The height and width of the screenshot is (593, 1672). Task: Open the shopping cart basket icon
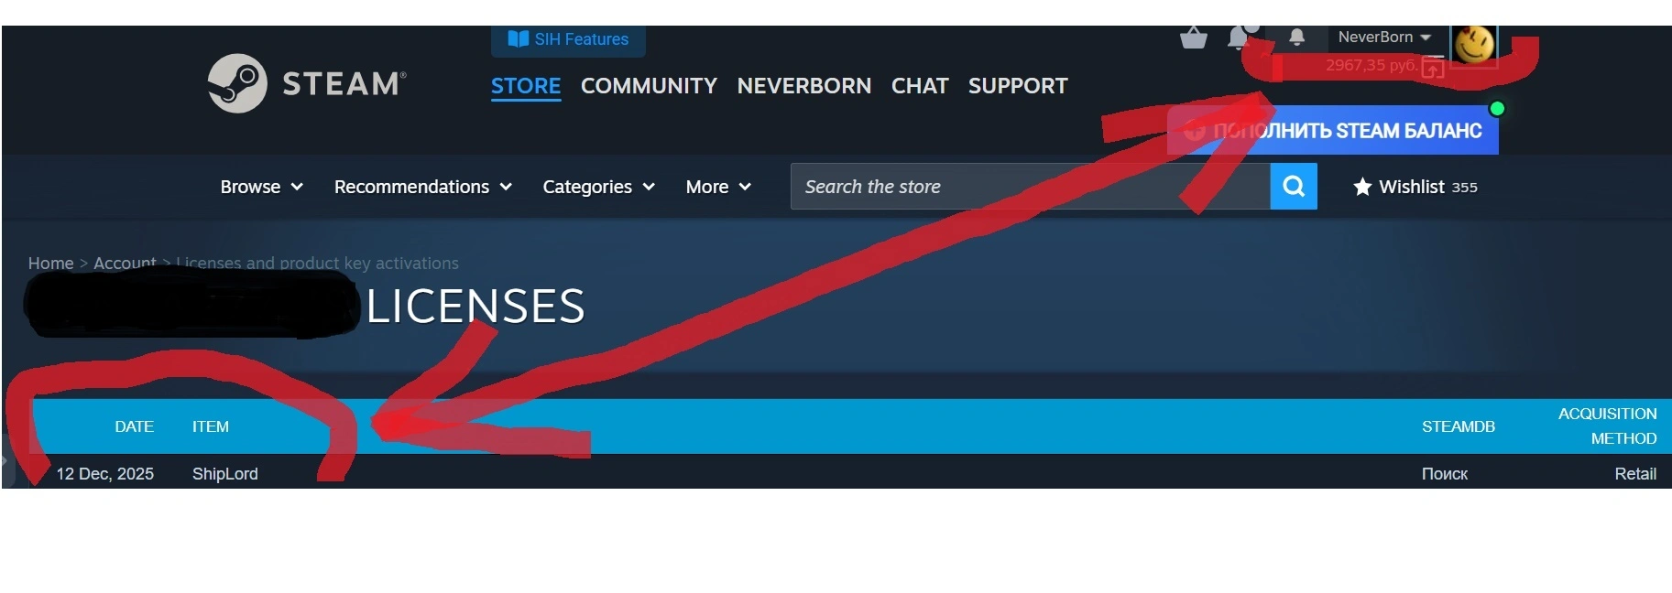pyautogui.click(x=1193, y=38)
